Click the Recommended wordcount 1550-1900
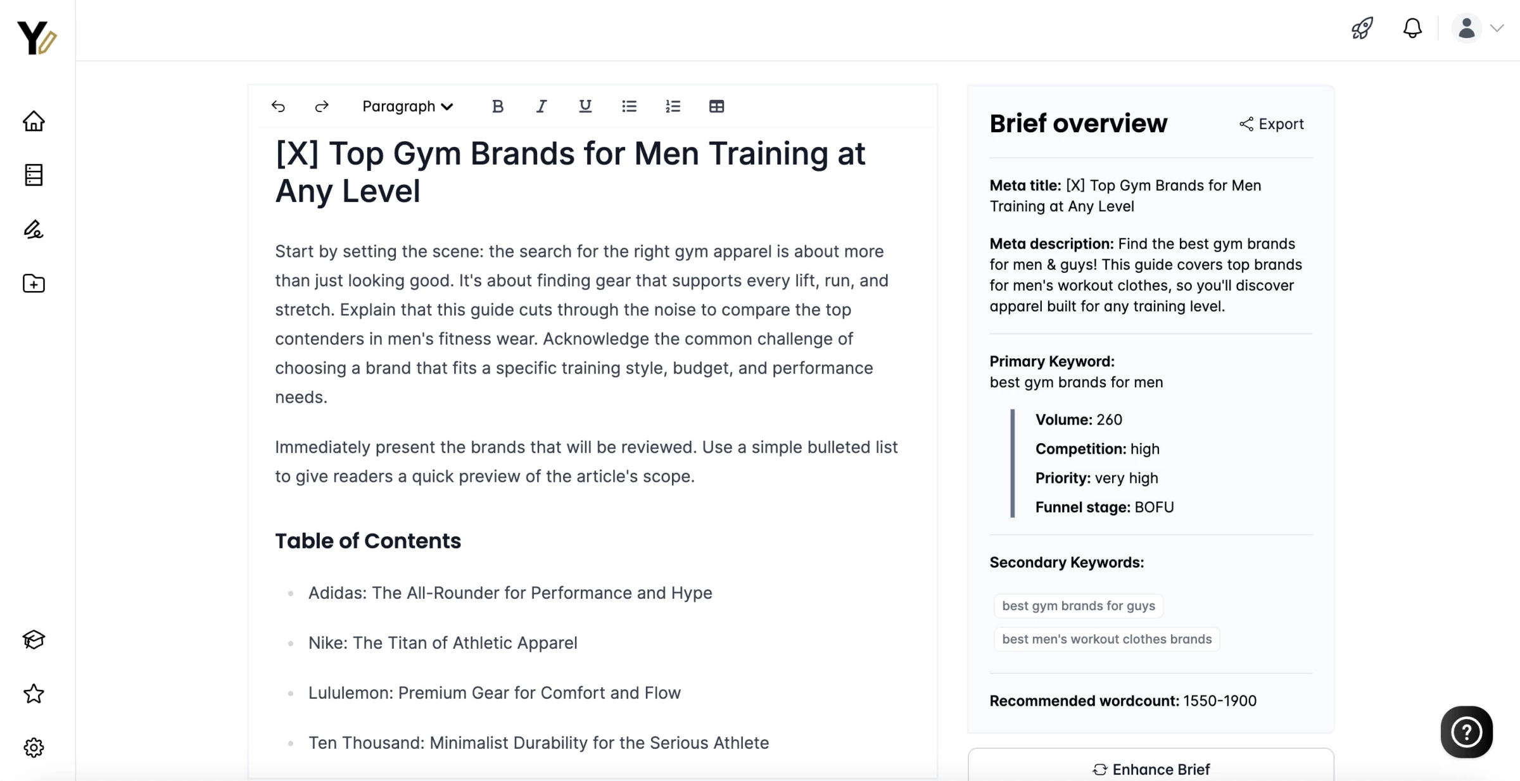The width and height of the screenshot is (1520, 781). [1124, 701]
